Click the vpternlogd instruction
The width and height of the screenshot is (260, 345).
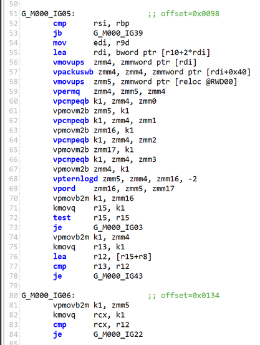pos(125,179)
